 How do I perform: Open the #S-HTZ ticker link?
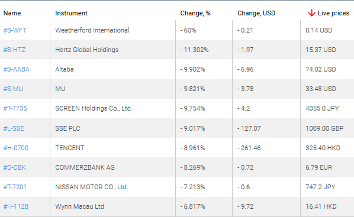pos(14,50)
